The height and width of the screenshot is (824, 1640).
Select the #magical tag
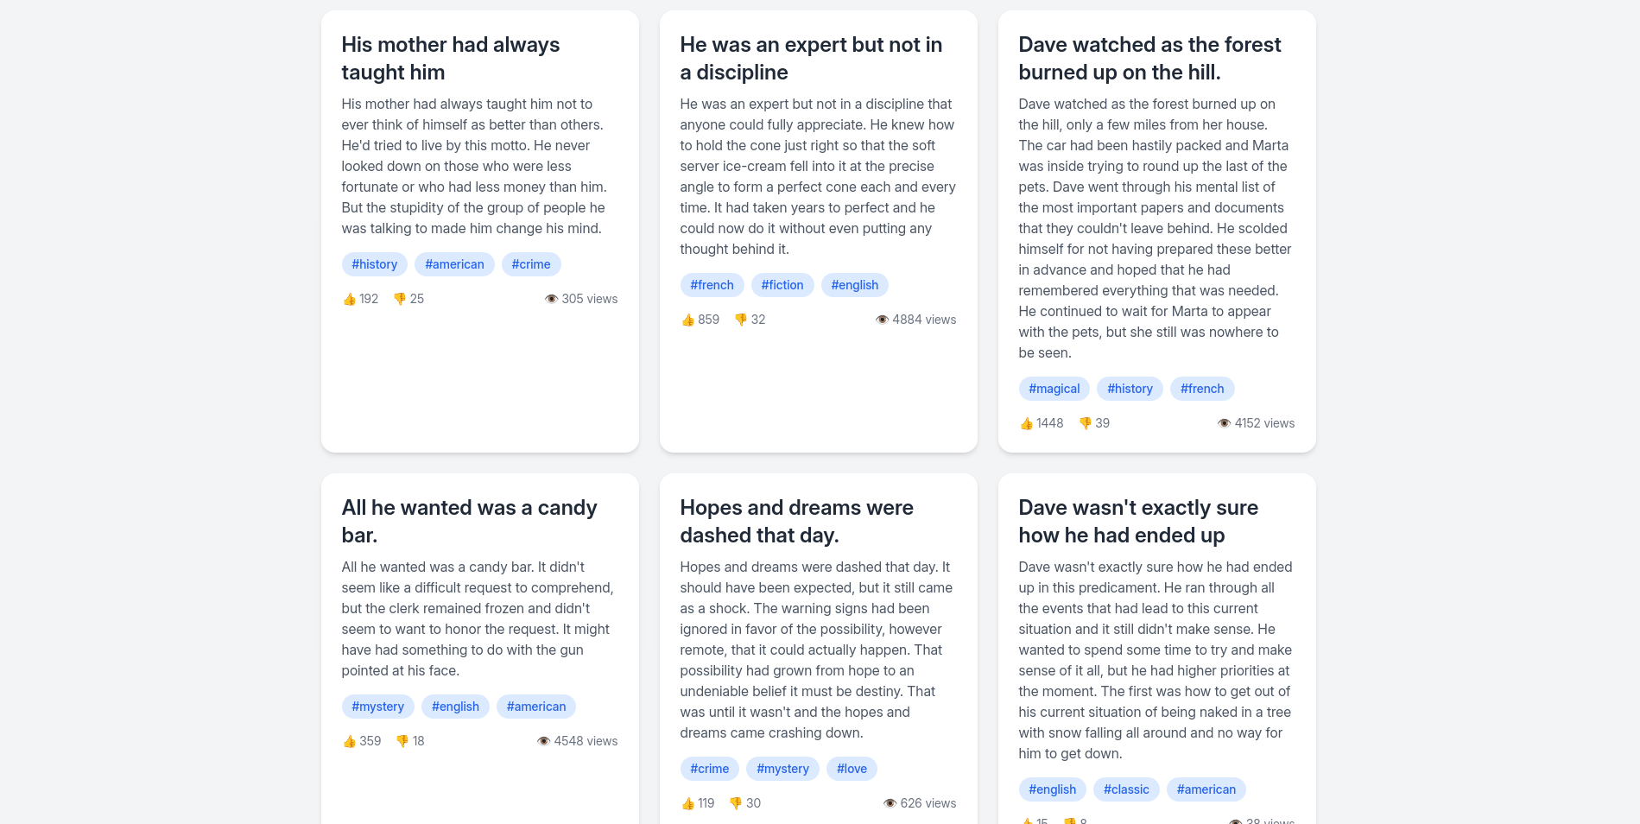[x=1054, y=389]
